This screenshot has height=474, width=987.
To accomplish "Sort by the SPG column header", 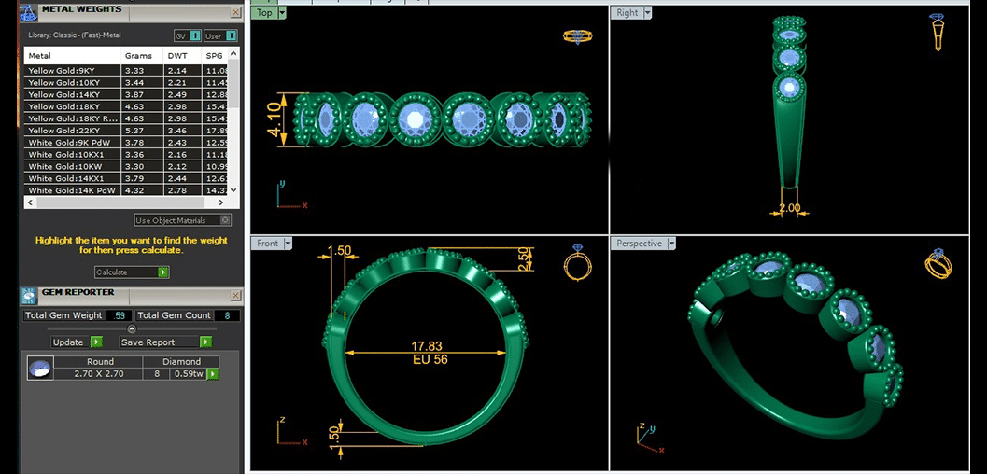I will [215, 56].
